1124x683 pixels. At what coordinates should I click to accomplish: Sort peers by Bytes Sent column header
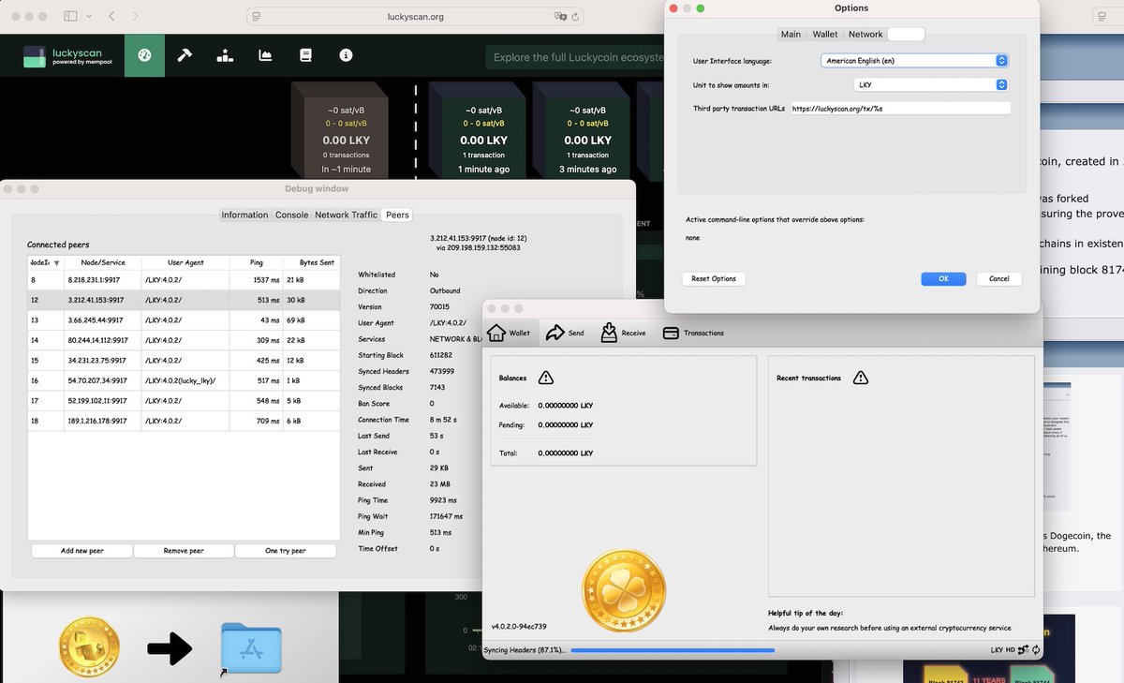(311, 262)
